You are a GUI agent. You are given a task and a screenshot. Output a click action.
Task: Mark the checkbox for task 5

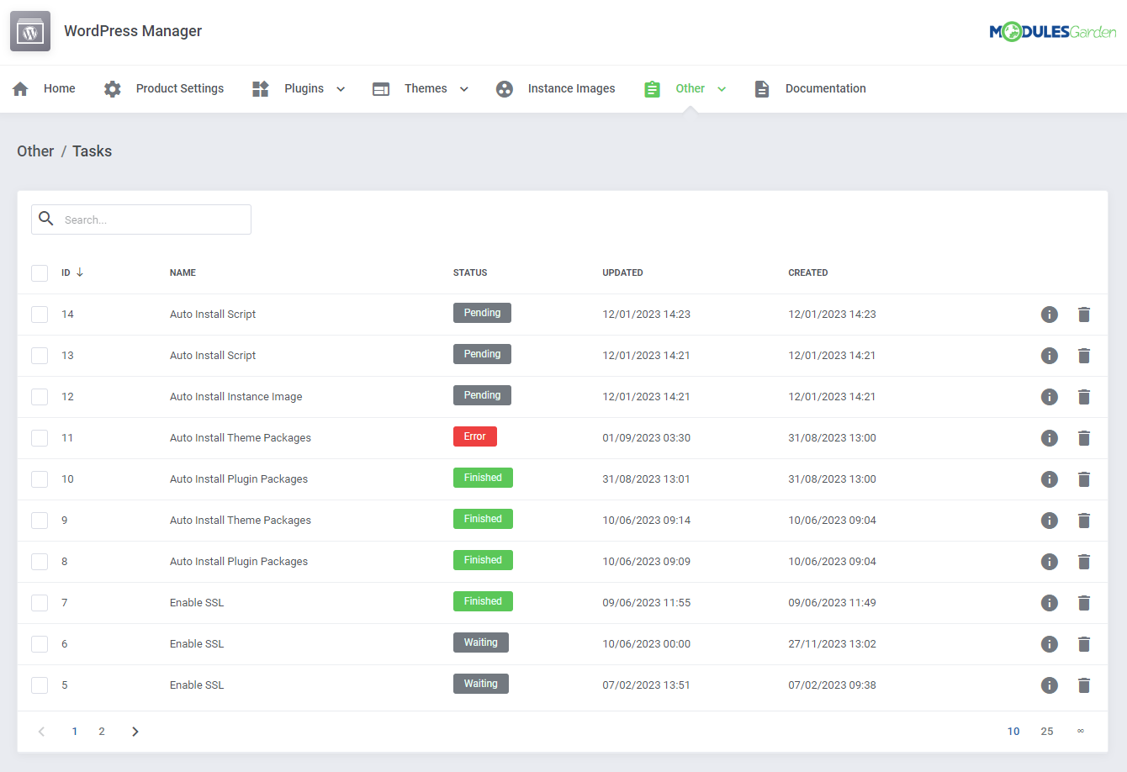[40, 685]
